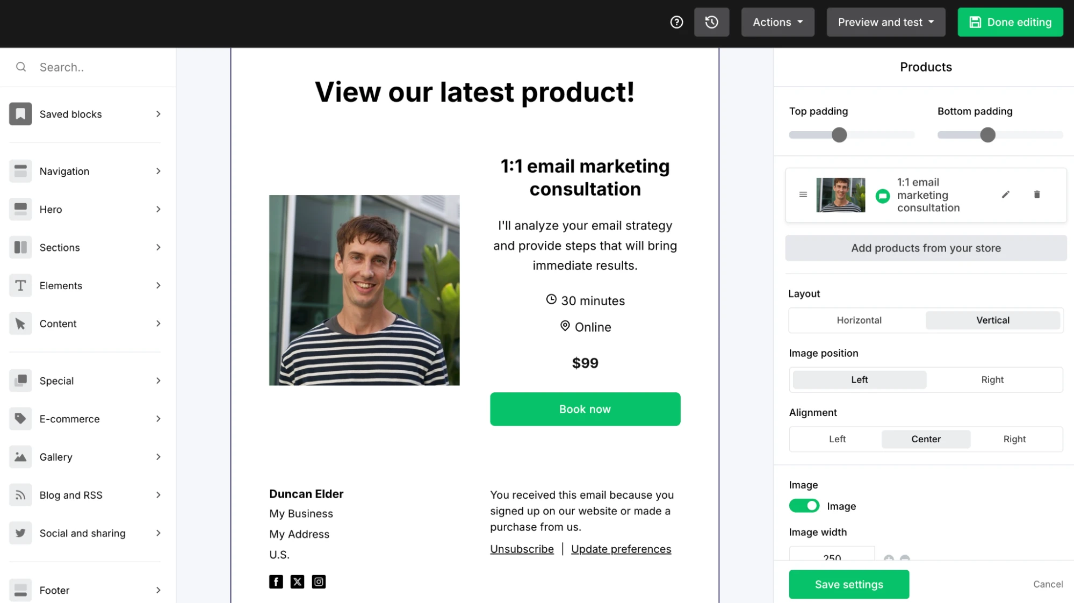Click the E-commerce tag icon in sidebar

(x=20, y=419)
